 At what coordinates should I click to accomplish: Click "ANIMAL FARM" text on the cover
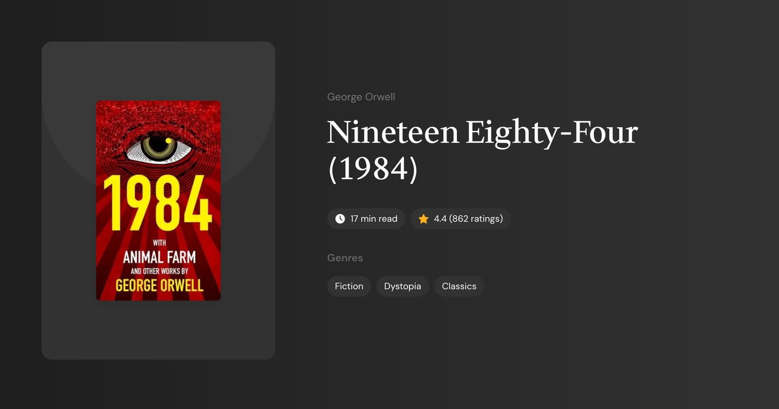pos(159,258)
